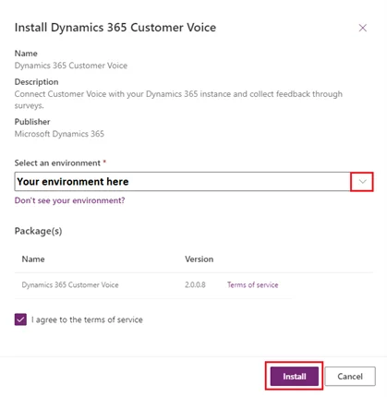387x397 pixels.
Task: Click the dialog title 'Install Dynamics 365 Customer Voice'
Action: (115, 28)
